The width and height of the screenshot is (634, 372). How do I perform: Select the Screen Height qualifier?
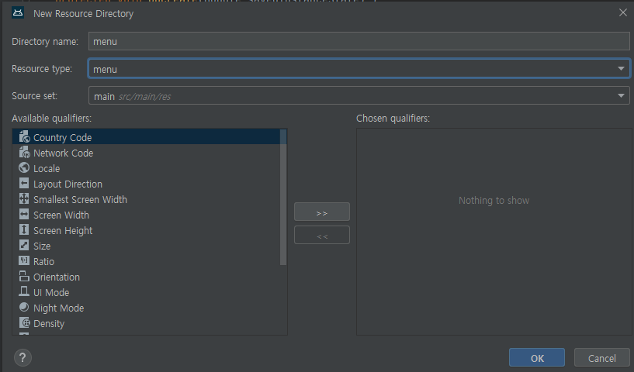pyautogui.click(x=147, y=230)
